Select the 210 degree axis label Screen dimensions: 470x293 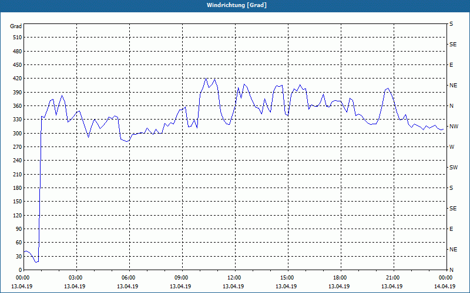tap(18, 174)
